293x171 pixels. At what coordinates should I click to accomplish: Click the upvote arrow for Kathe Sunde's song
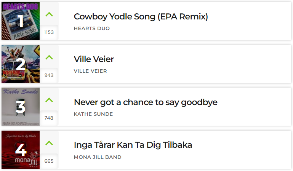[x=49, y=100]
